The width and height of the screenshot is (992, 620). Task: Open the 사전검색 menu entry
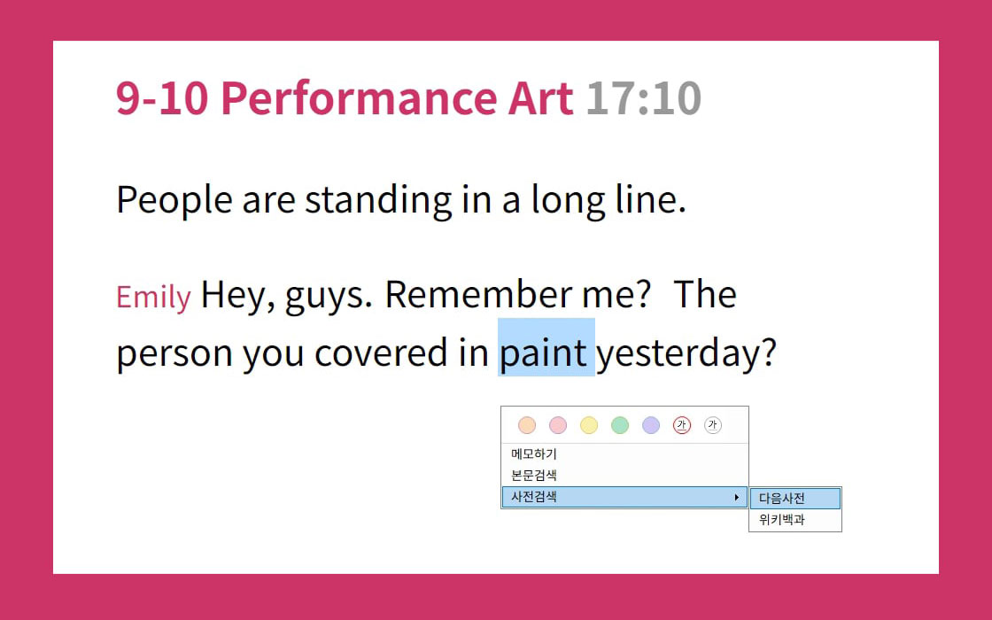[534, 497]
